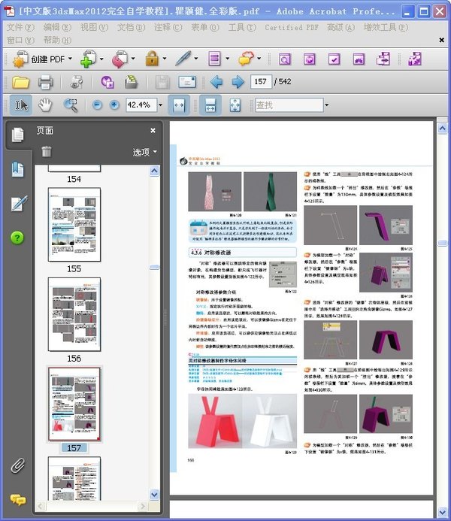Open the Attachments paperclip panel
The height and width of the screenshot is (521, 451).
click(x=17, y=465)
